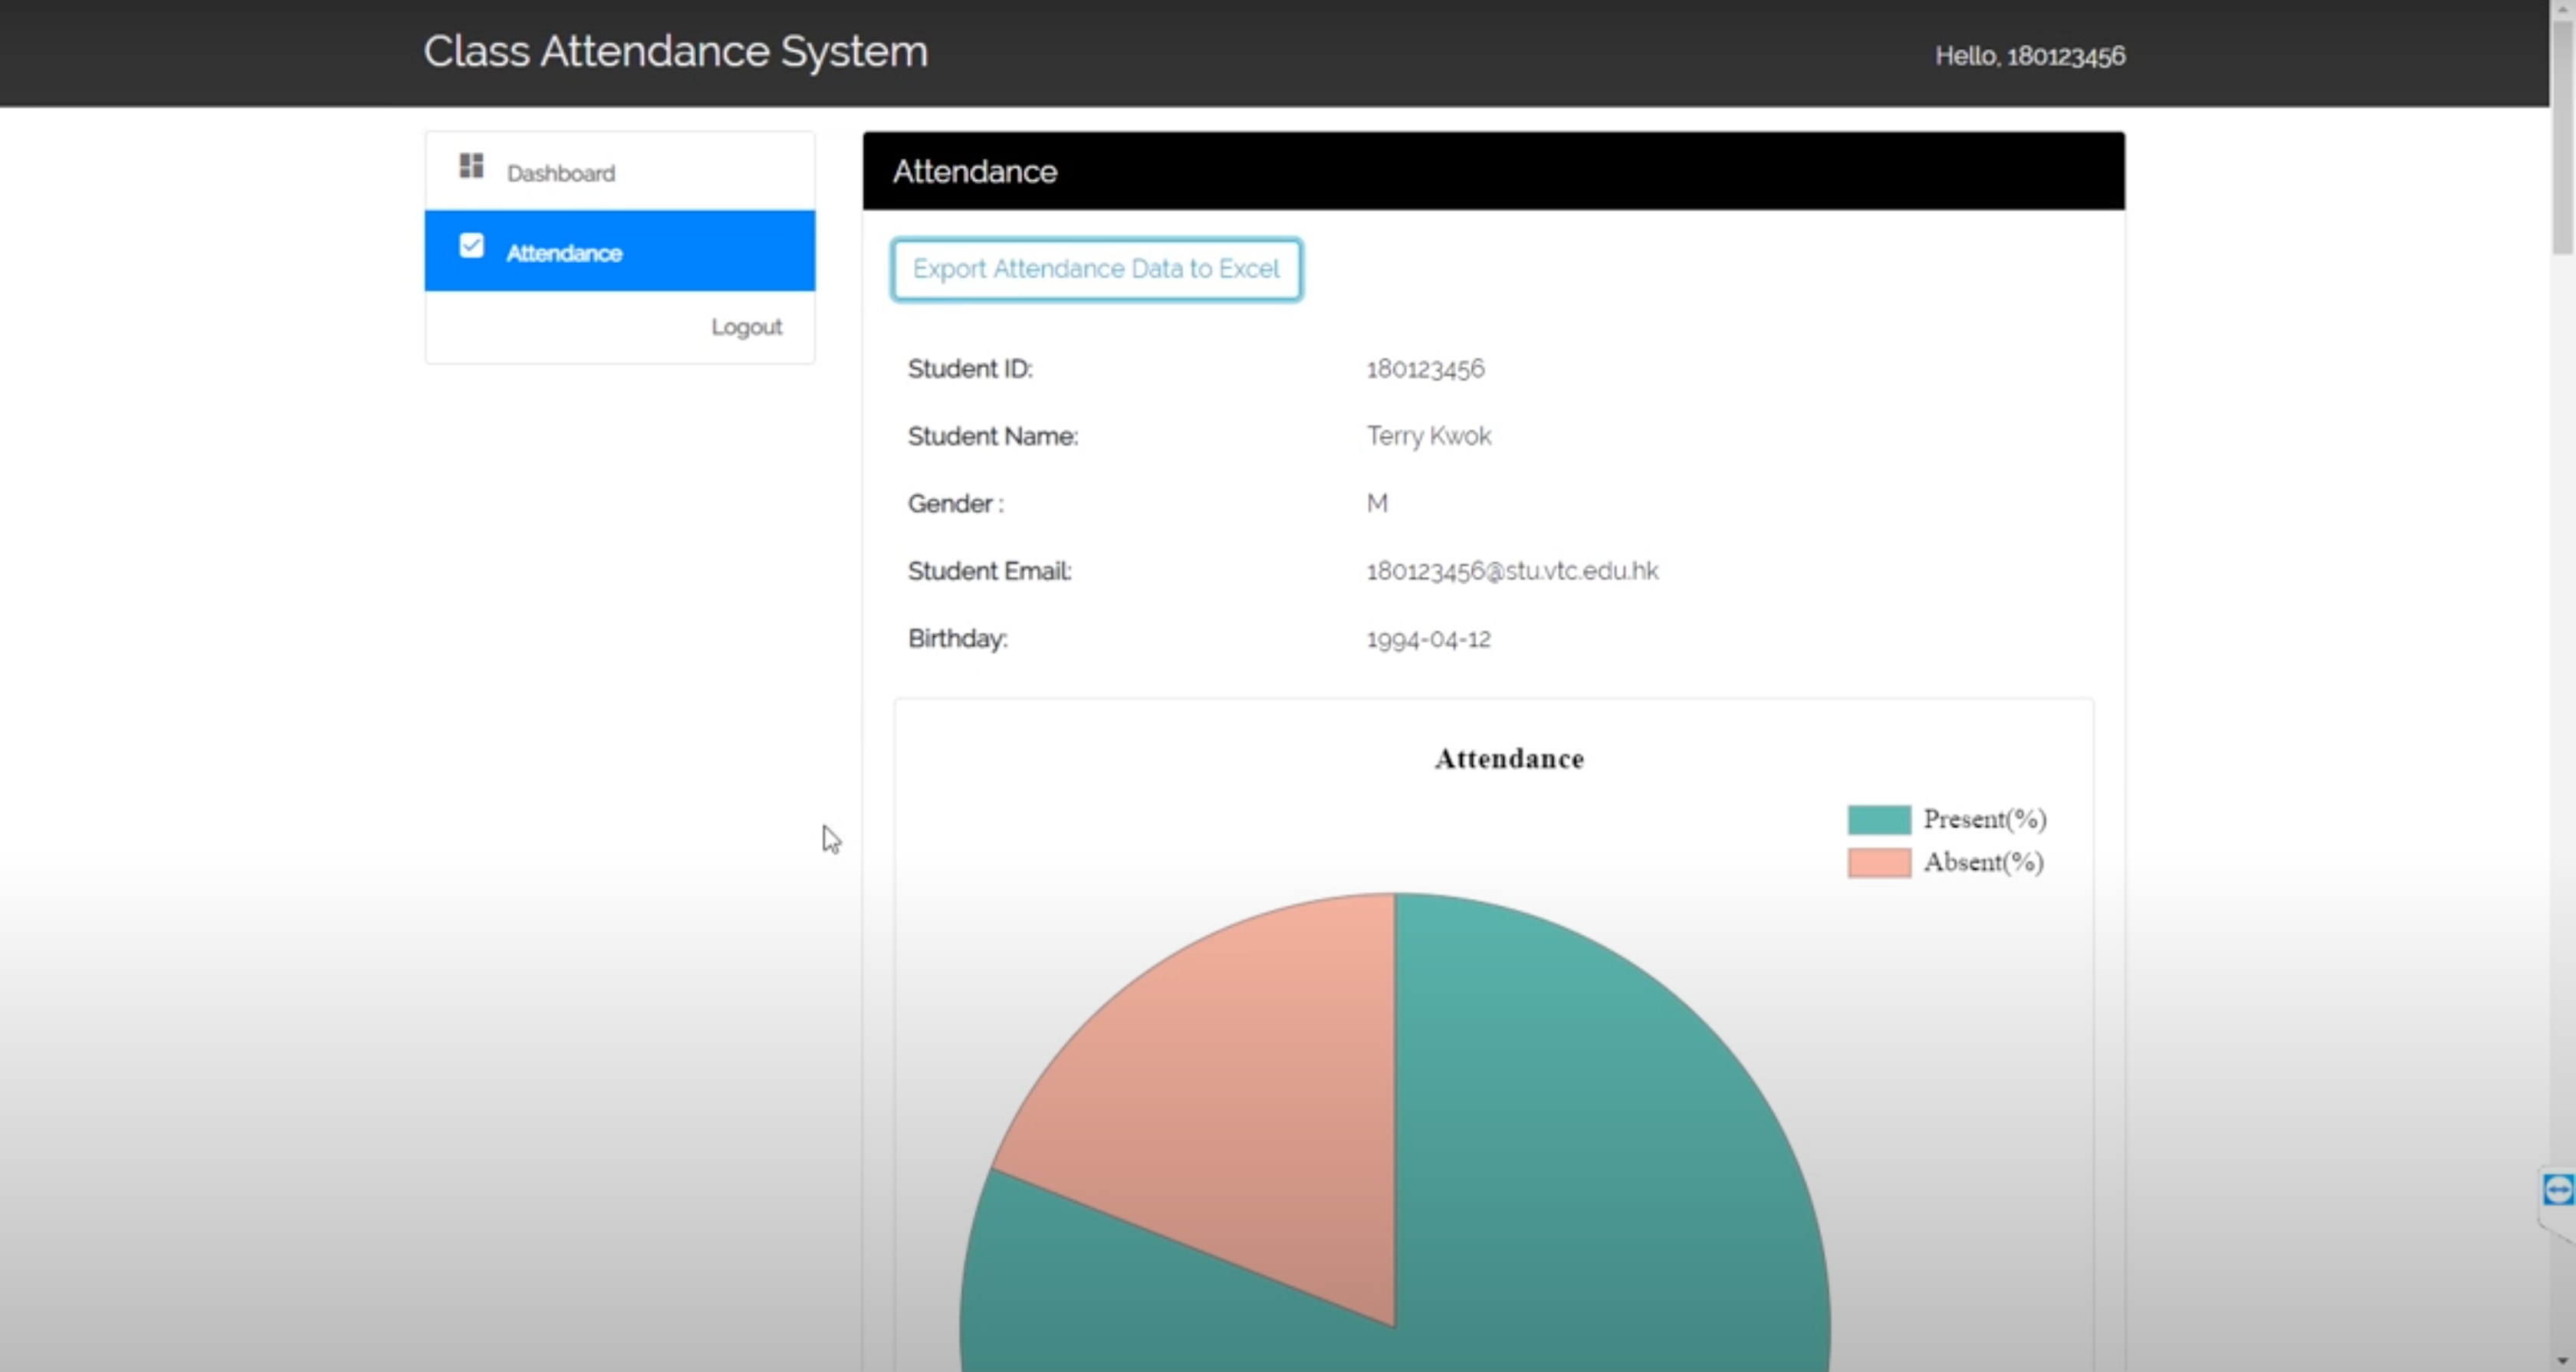Viewport: 2576px width, 1372px height.
Task: Open the TeamViewer side panel icon
Action: (2558, 1190)
